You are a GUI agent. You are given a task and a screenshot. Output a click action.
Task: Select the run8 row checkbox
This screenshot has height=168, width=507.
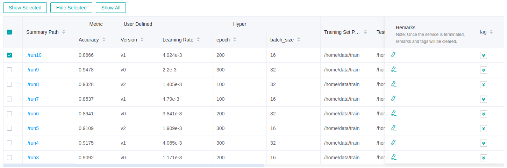pos(9,84)
